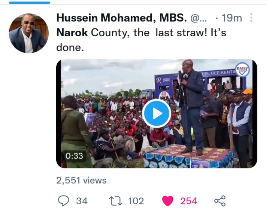Select the blue active tab indicator
The height and width of the screenshot is (211, 266).
click(x=30, y=3)
